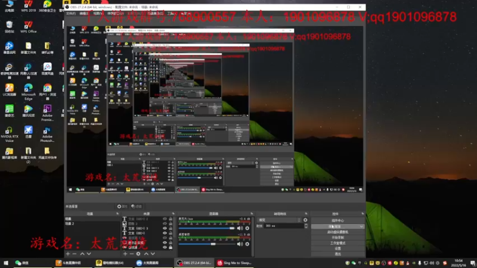Adjust transition duration stepper arrows
477x268 pixels.
(x=306, y=226)
